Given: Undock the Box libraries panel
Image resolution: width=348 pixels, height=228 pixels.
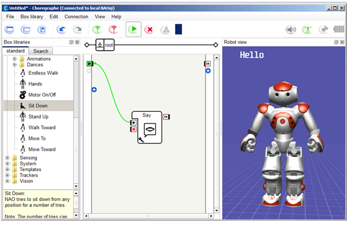Looking at the screenshot, I should (71, 42).
